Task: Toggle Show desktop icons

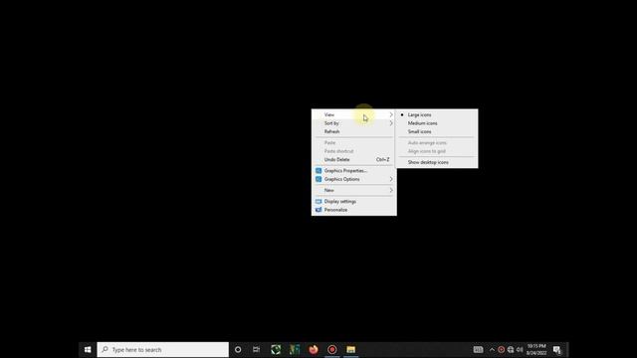Action: coord(437,162)
